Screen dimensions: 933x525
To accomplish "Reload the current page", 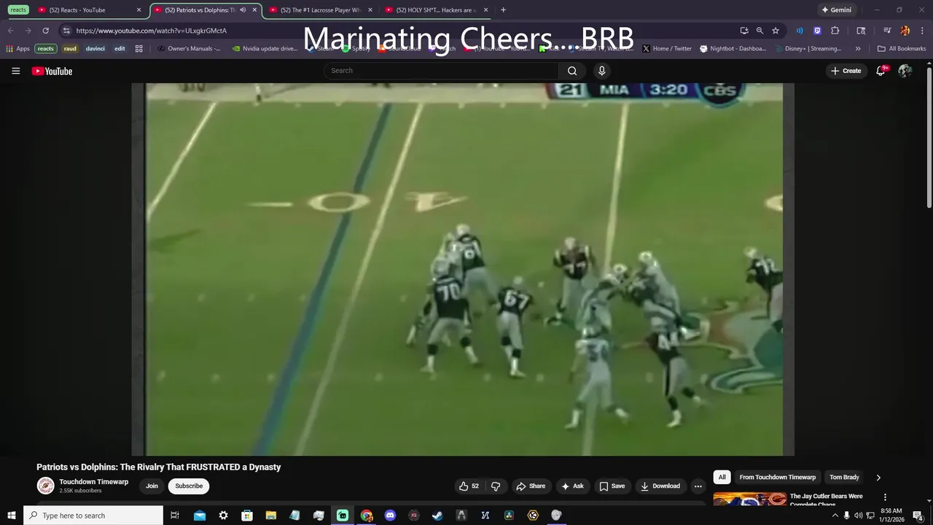I will (x=45, y=31).
